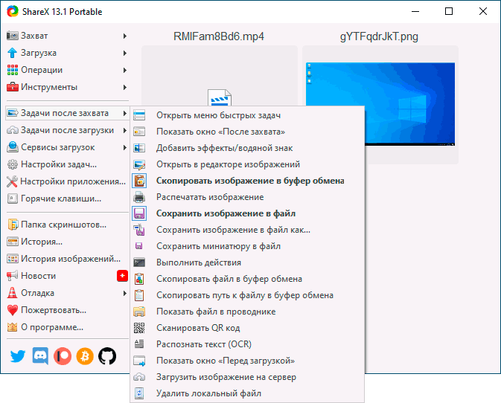The height and width of the screenshot is (403, 501).
Task: Click the gear icon for Настройки задач
Action: click(13, 164)
